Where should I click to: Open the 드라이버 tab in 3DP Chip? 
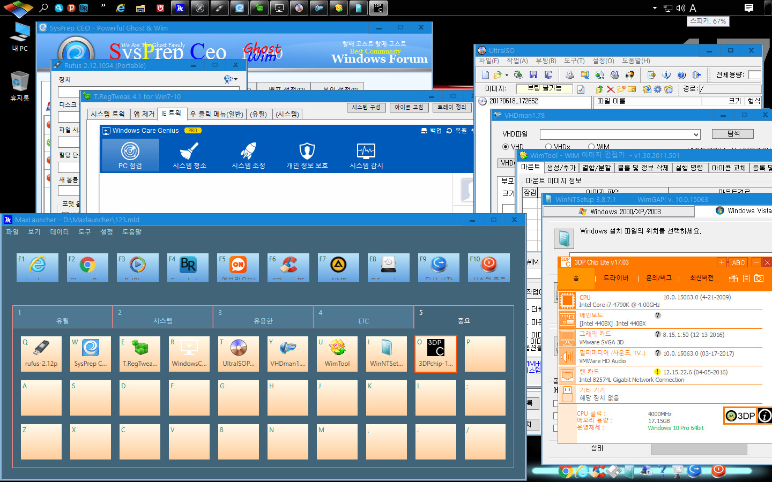coord(616,278)
